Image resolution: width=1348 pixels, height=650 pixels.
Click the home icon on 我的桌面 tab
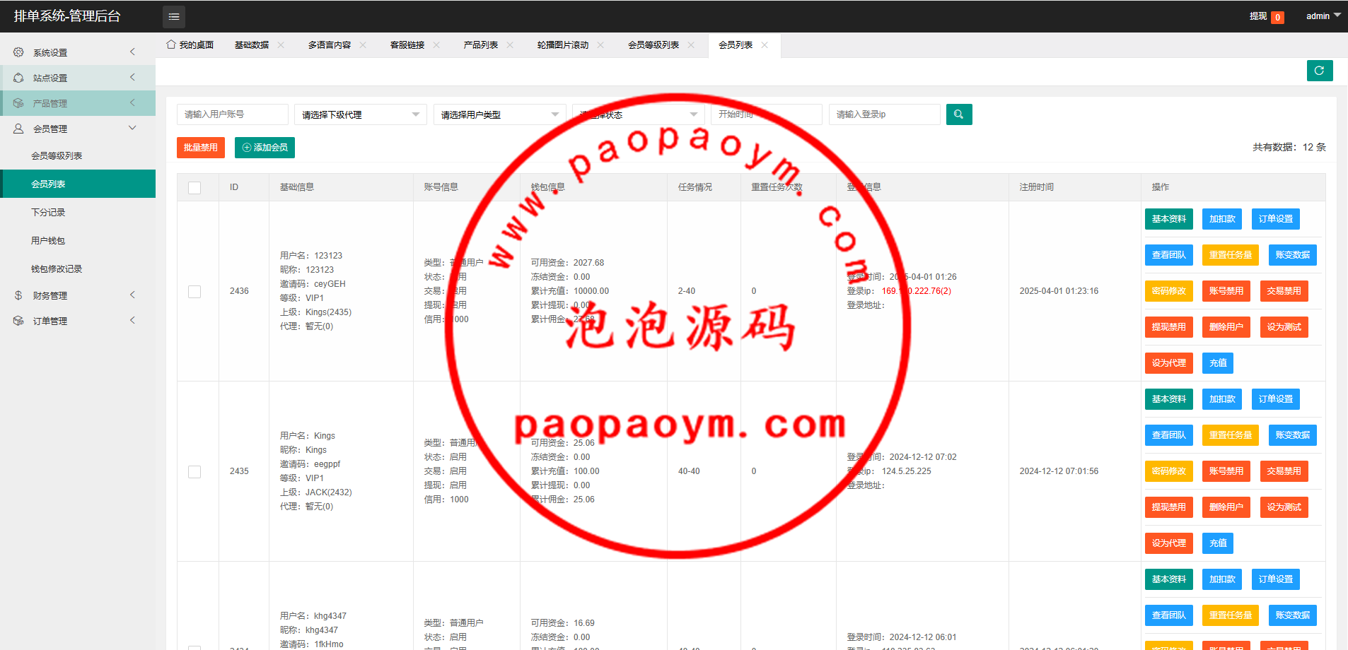pyautogui.click(x=171, y=45)
